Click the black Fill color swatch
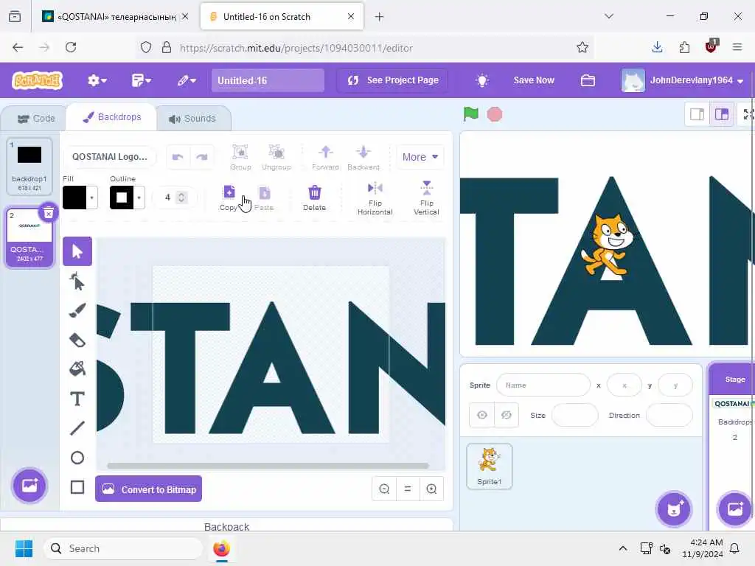 coord(74,198)
